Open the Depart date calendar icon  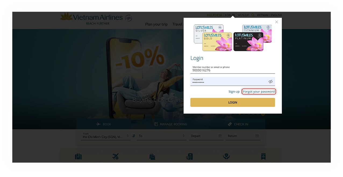(x=220, y=136)
